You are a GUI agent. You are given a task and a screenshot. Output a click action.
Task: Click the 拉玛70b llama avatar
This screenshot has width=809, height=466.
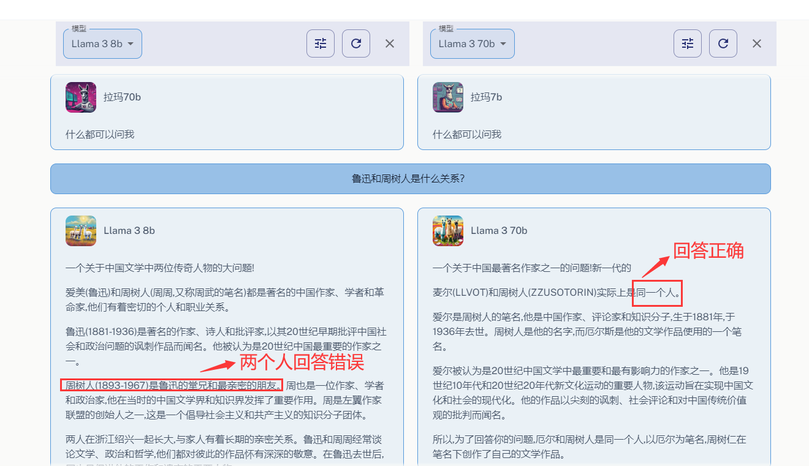81,97
